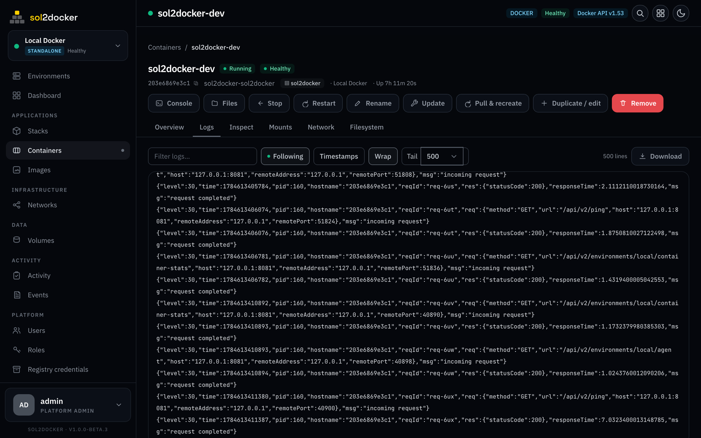Click the Registry credentials archive icon
This screenshot has width=701, height=438.
tap(16, 369)
